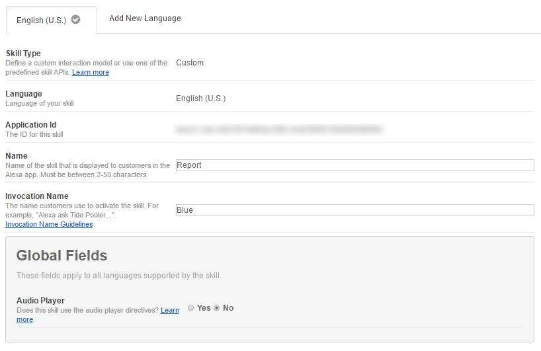This screenshot has height=351, width=541.
Task: Select No for Audio Player
Action: [217, 308]
